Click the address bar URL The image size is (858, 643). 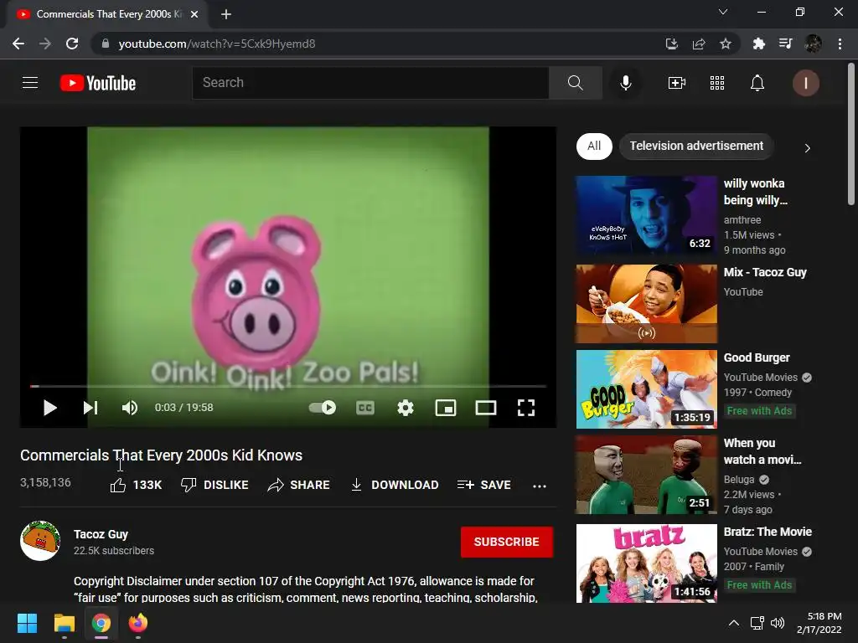[x=217, y=44]
